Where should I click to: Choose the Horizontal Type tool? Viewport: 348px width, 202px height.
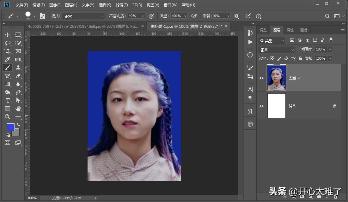8,100
